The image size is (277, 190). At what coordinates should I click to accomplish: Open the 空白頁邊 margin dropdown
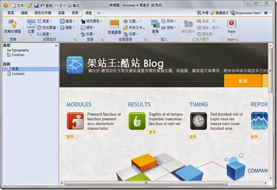click(47, 28)
